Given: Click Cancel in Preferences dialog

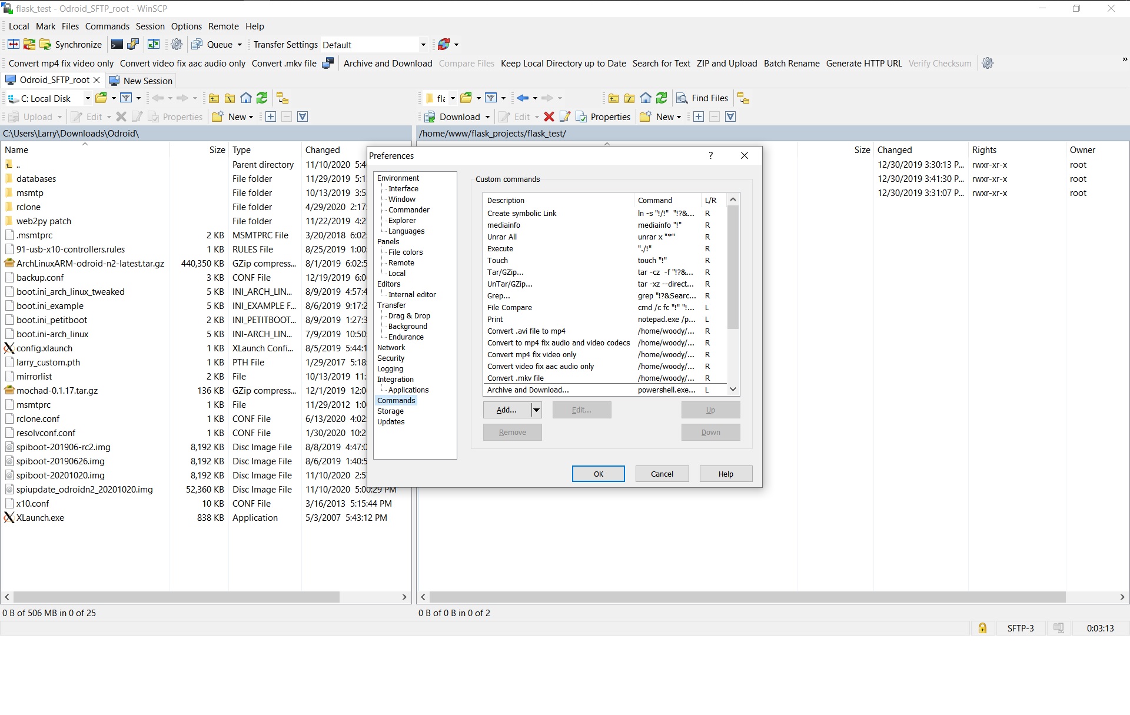Looking at the screenshot, I should [662, 474].
